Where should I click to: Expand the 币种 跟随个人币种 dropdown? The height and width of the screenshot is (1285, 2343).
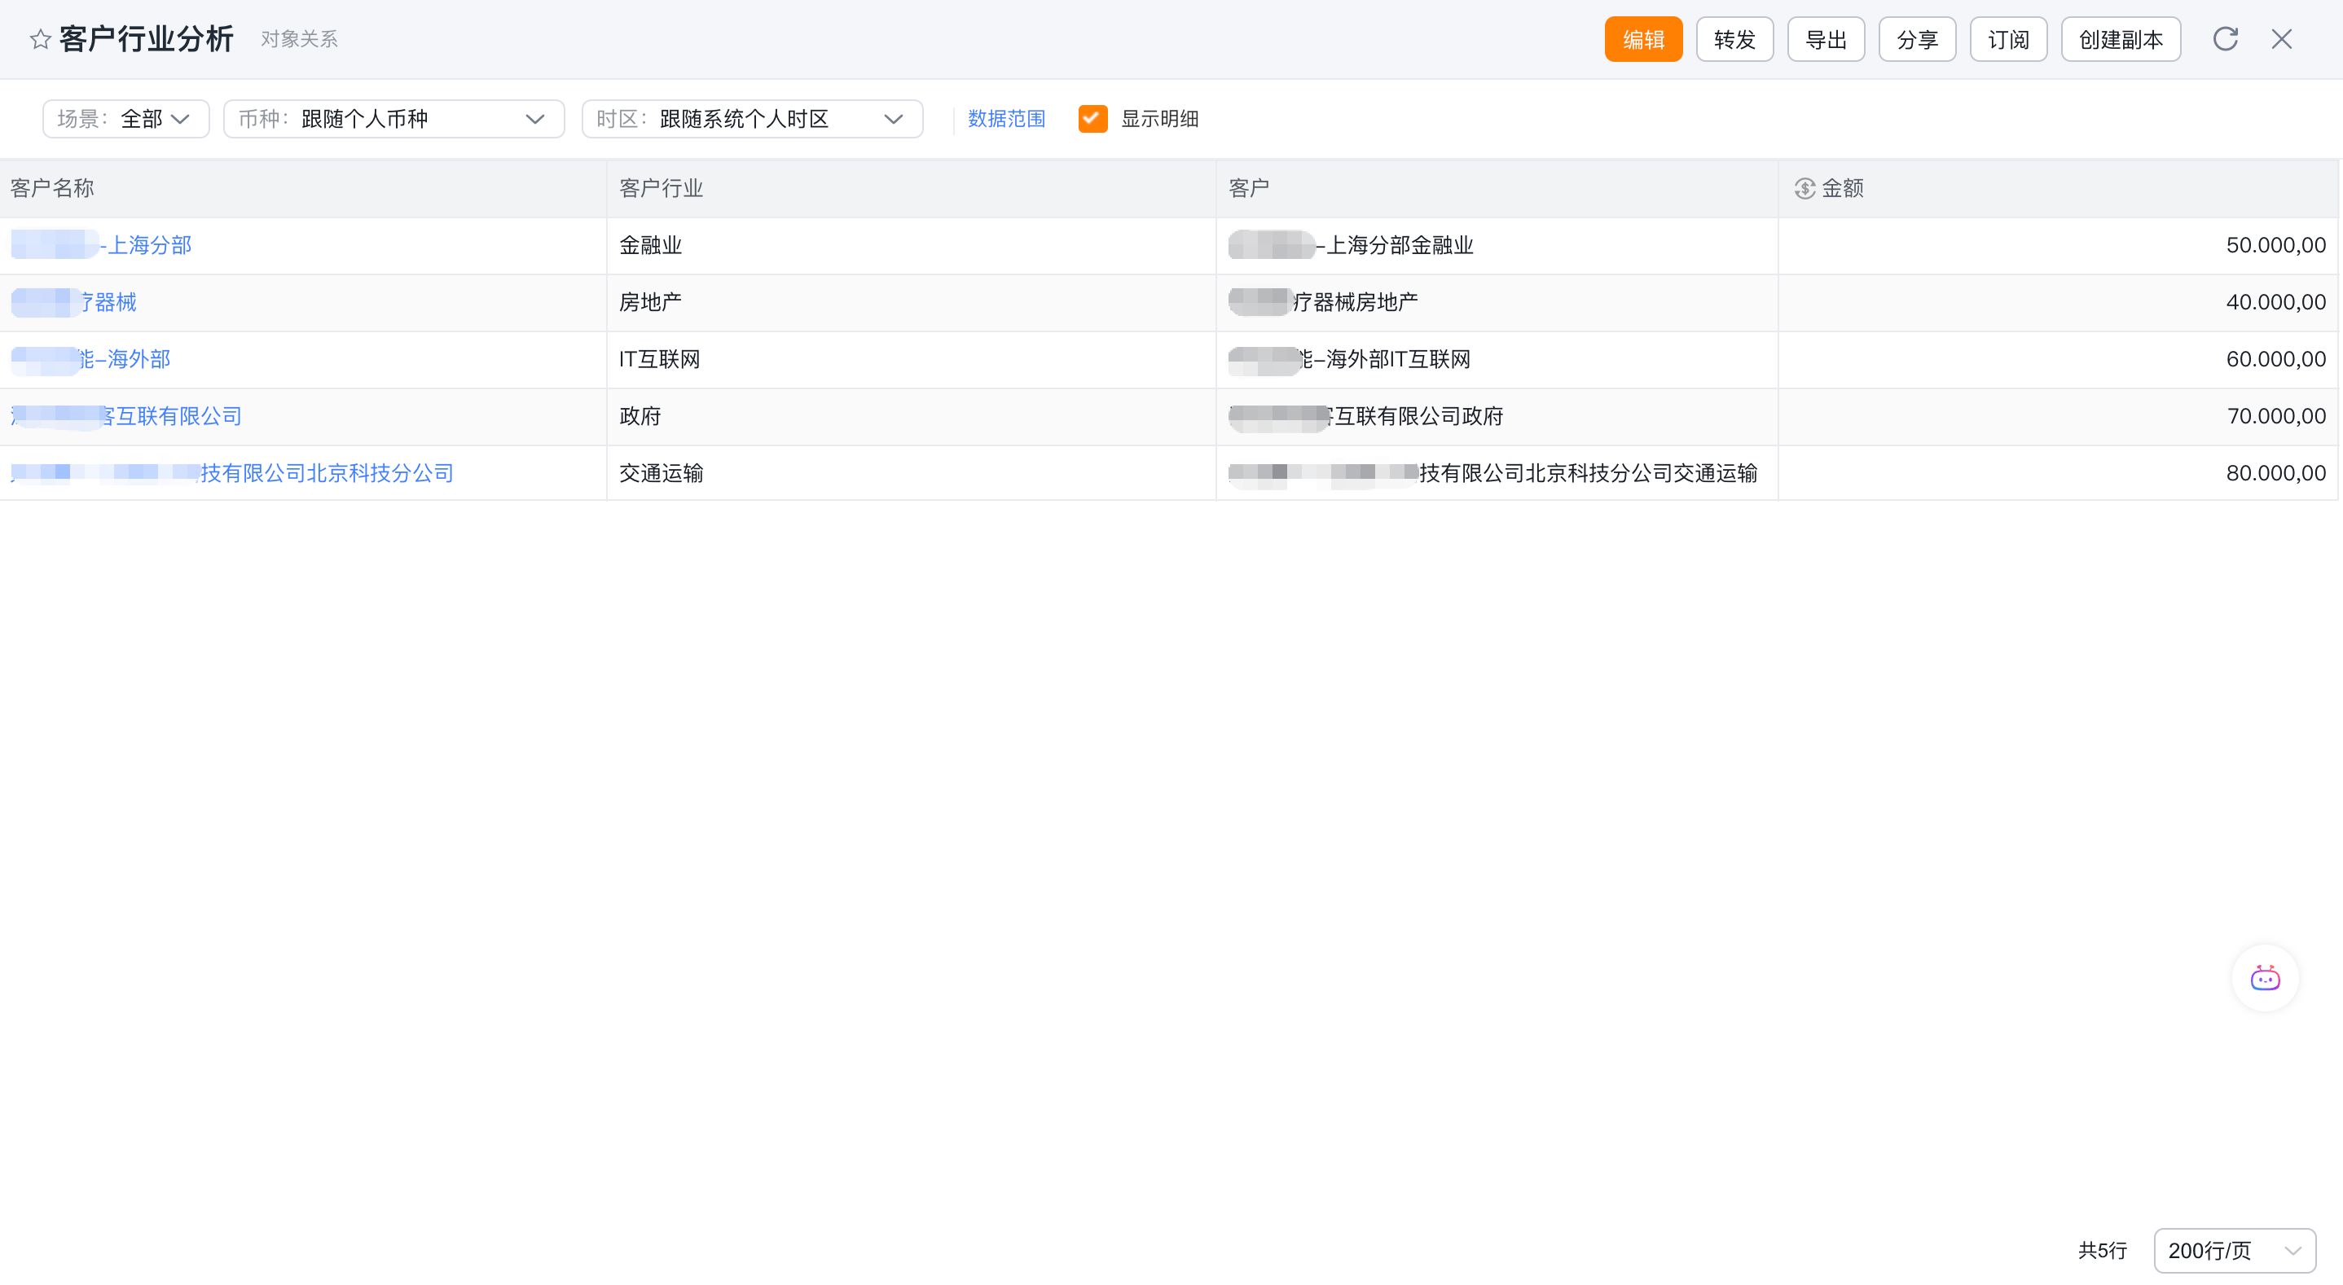click(x=393, y=119)
